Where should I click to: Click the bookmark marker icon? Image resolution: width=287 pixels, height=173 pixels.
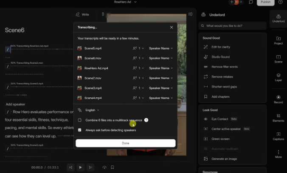tap(113, 167)
